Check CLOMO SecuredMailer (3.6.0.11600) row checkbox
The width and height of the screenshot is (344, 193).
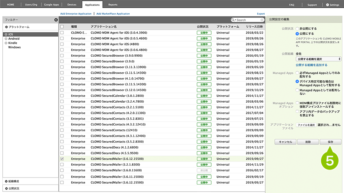click(x=62, y=170)
